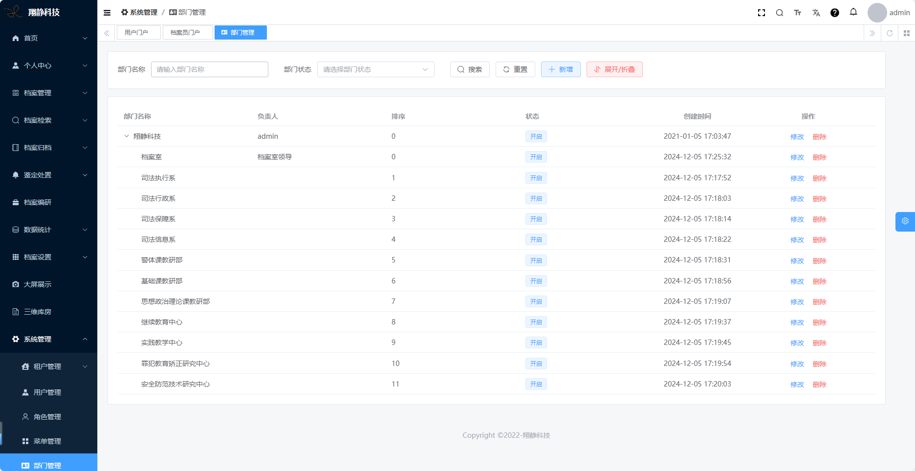Image resolution: width=915 pixels, height=471 pixels.
Task: Collapse the 翔静科技 tree row
Action: click(127, 136)
